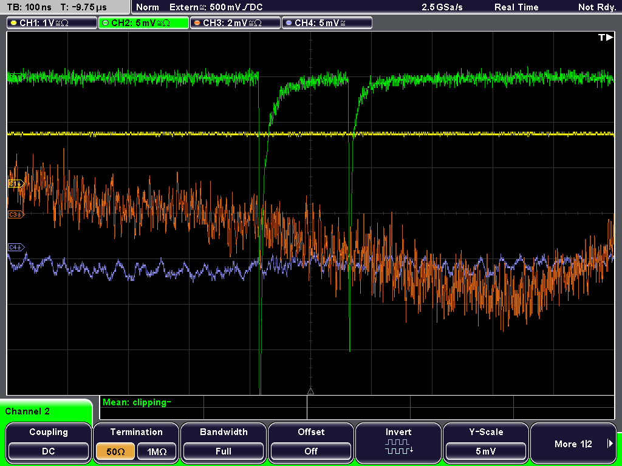Click the 2.5 GSa/s sample rate

442,7
